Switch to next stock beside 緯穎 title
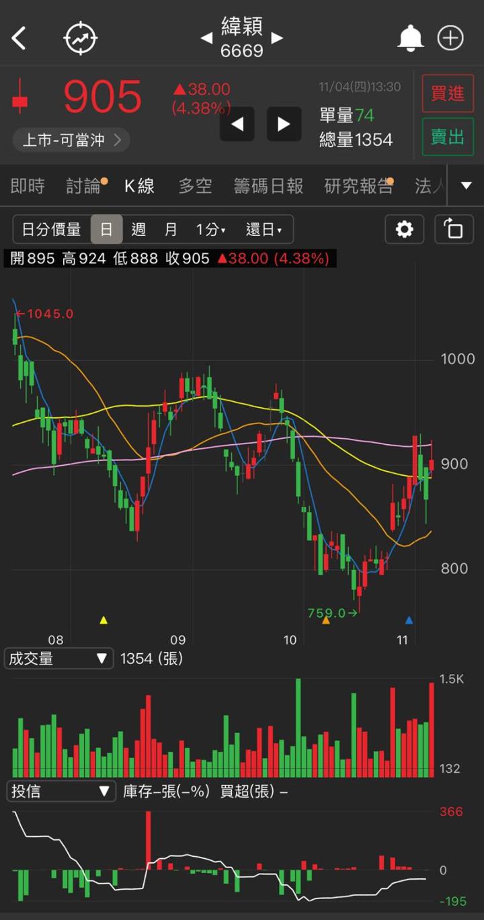 277,38
